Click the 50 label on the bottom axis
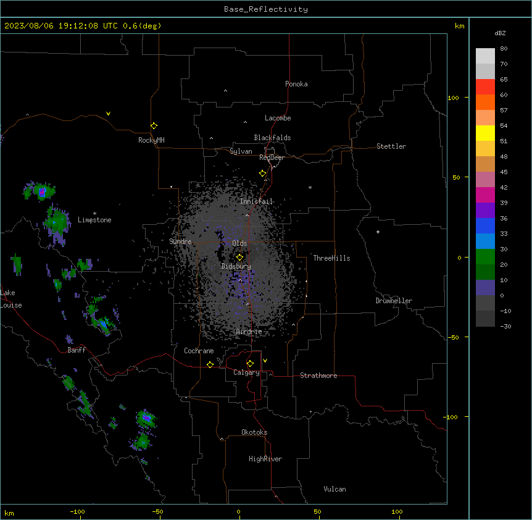This screenshot has width=532, height=520. coord(317,511)
